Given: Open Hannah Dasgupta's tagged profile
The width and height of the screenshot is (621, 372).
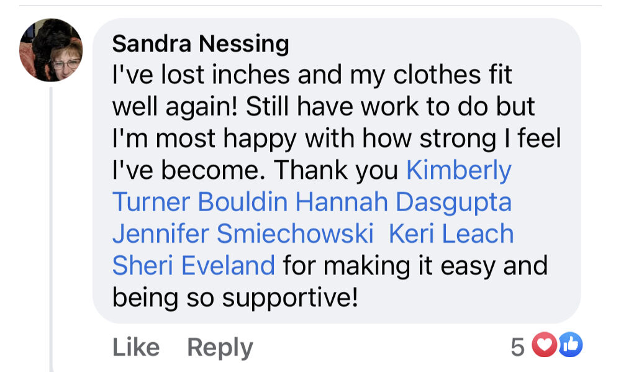Looking at the screenshot, I should tap(404, 202).
